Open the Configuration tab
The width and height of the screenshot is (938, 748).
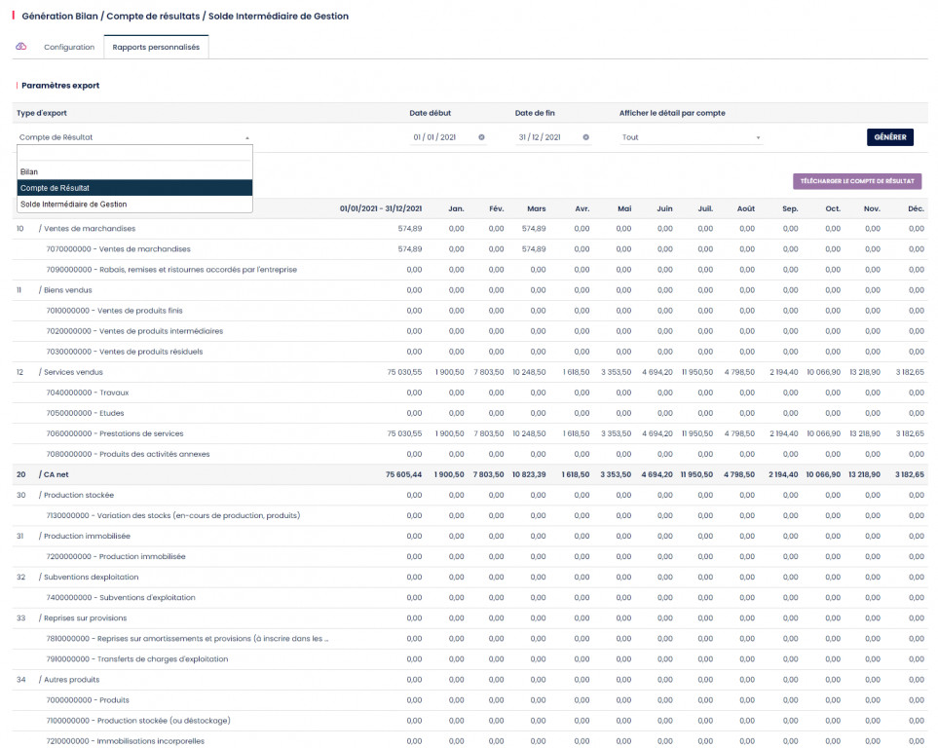tap(69, 47)
